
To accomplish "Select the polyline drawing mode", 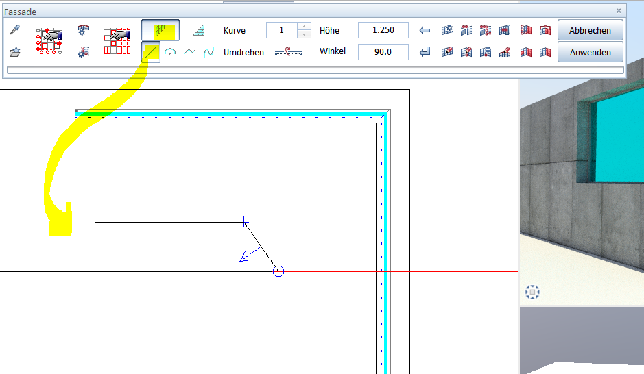I will click(x=190, y=52).
